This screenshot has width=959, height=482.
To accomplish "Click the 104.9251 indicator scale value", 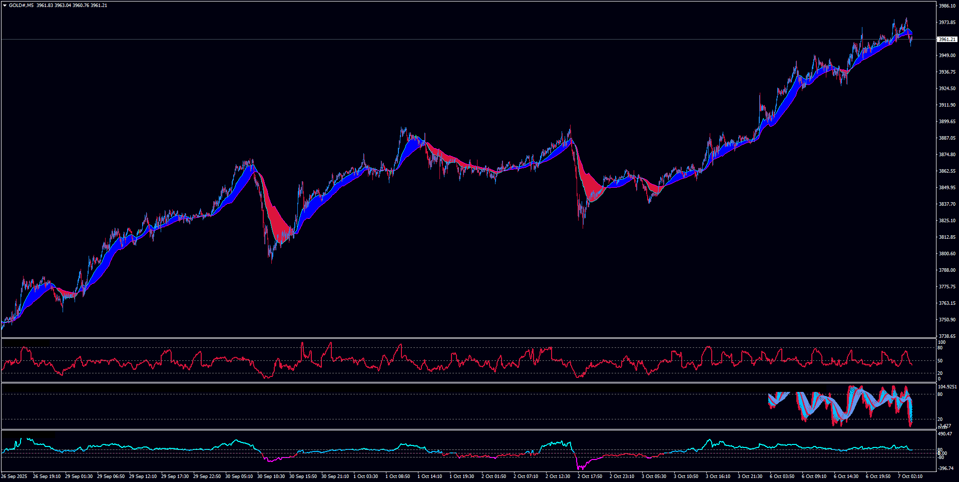I will (x=947, y=387).
